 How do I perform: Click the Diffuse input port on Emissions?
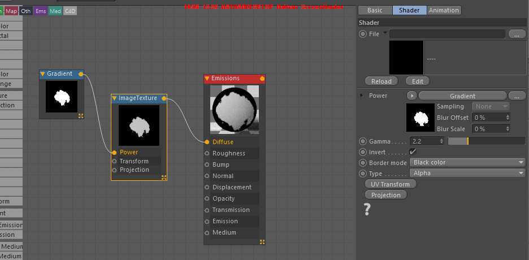click(x=207, y=142)
